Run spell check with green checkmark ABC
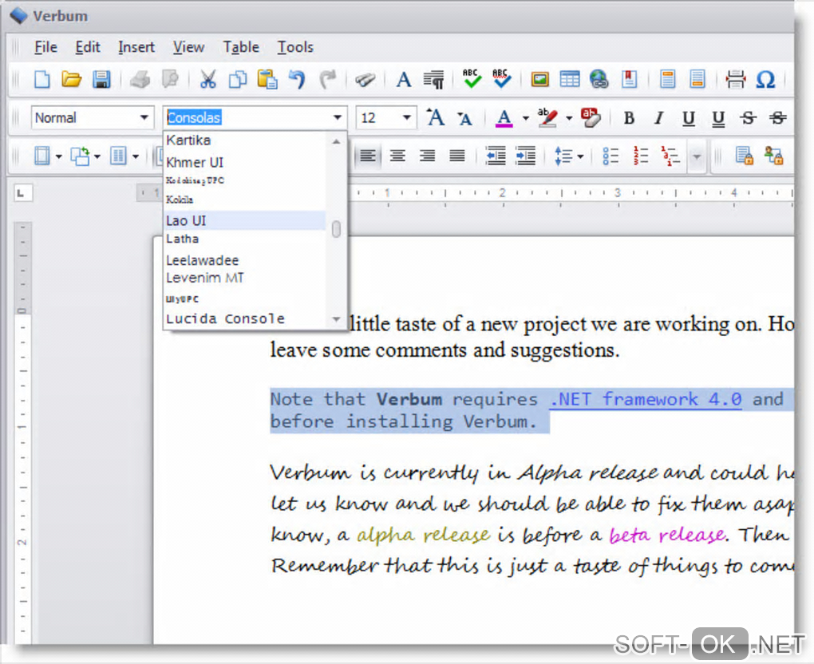This screenshot has width=814, height=664. tap(472, 79)
